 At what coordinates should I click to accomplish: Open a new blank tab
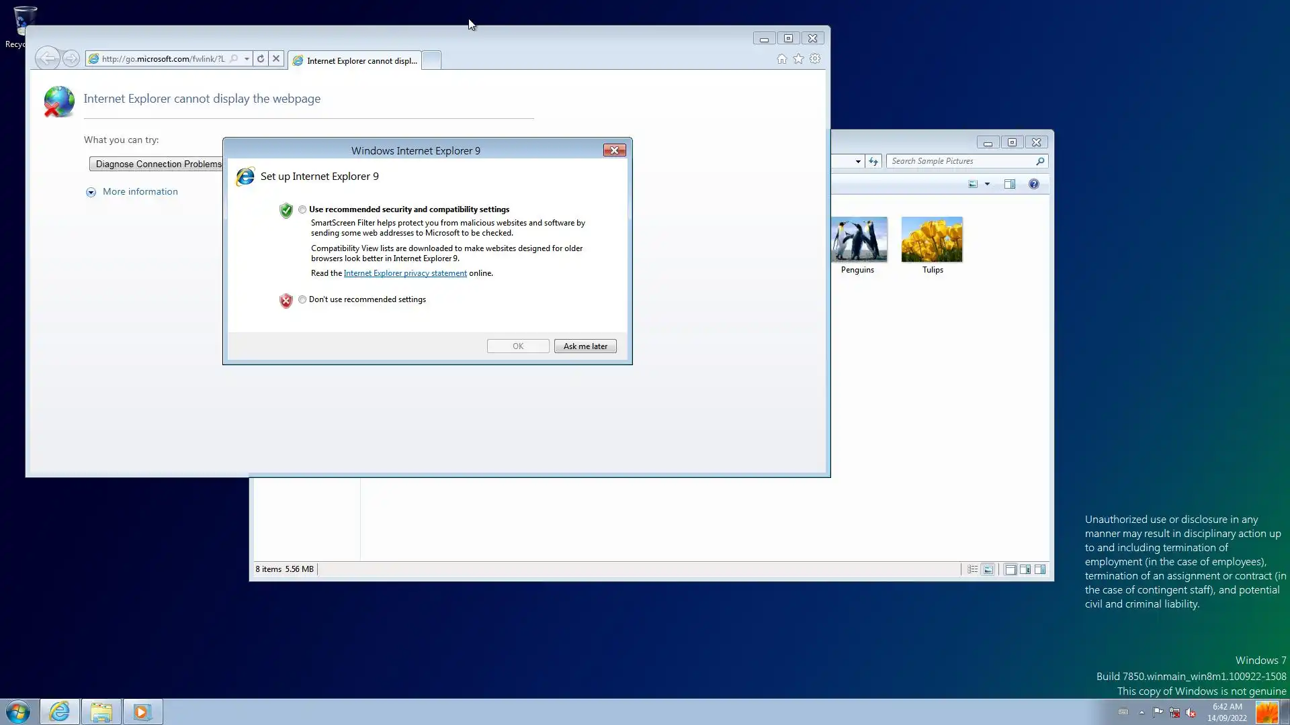(x=431, y=60)
